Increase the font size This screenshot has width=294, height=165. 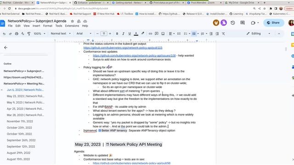pyautogui.click(x=110, y=33)
